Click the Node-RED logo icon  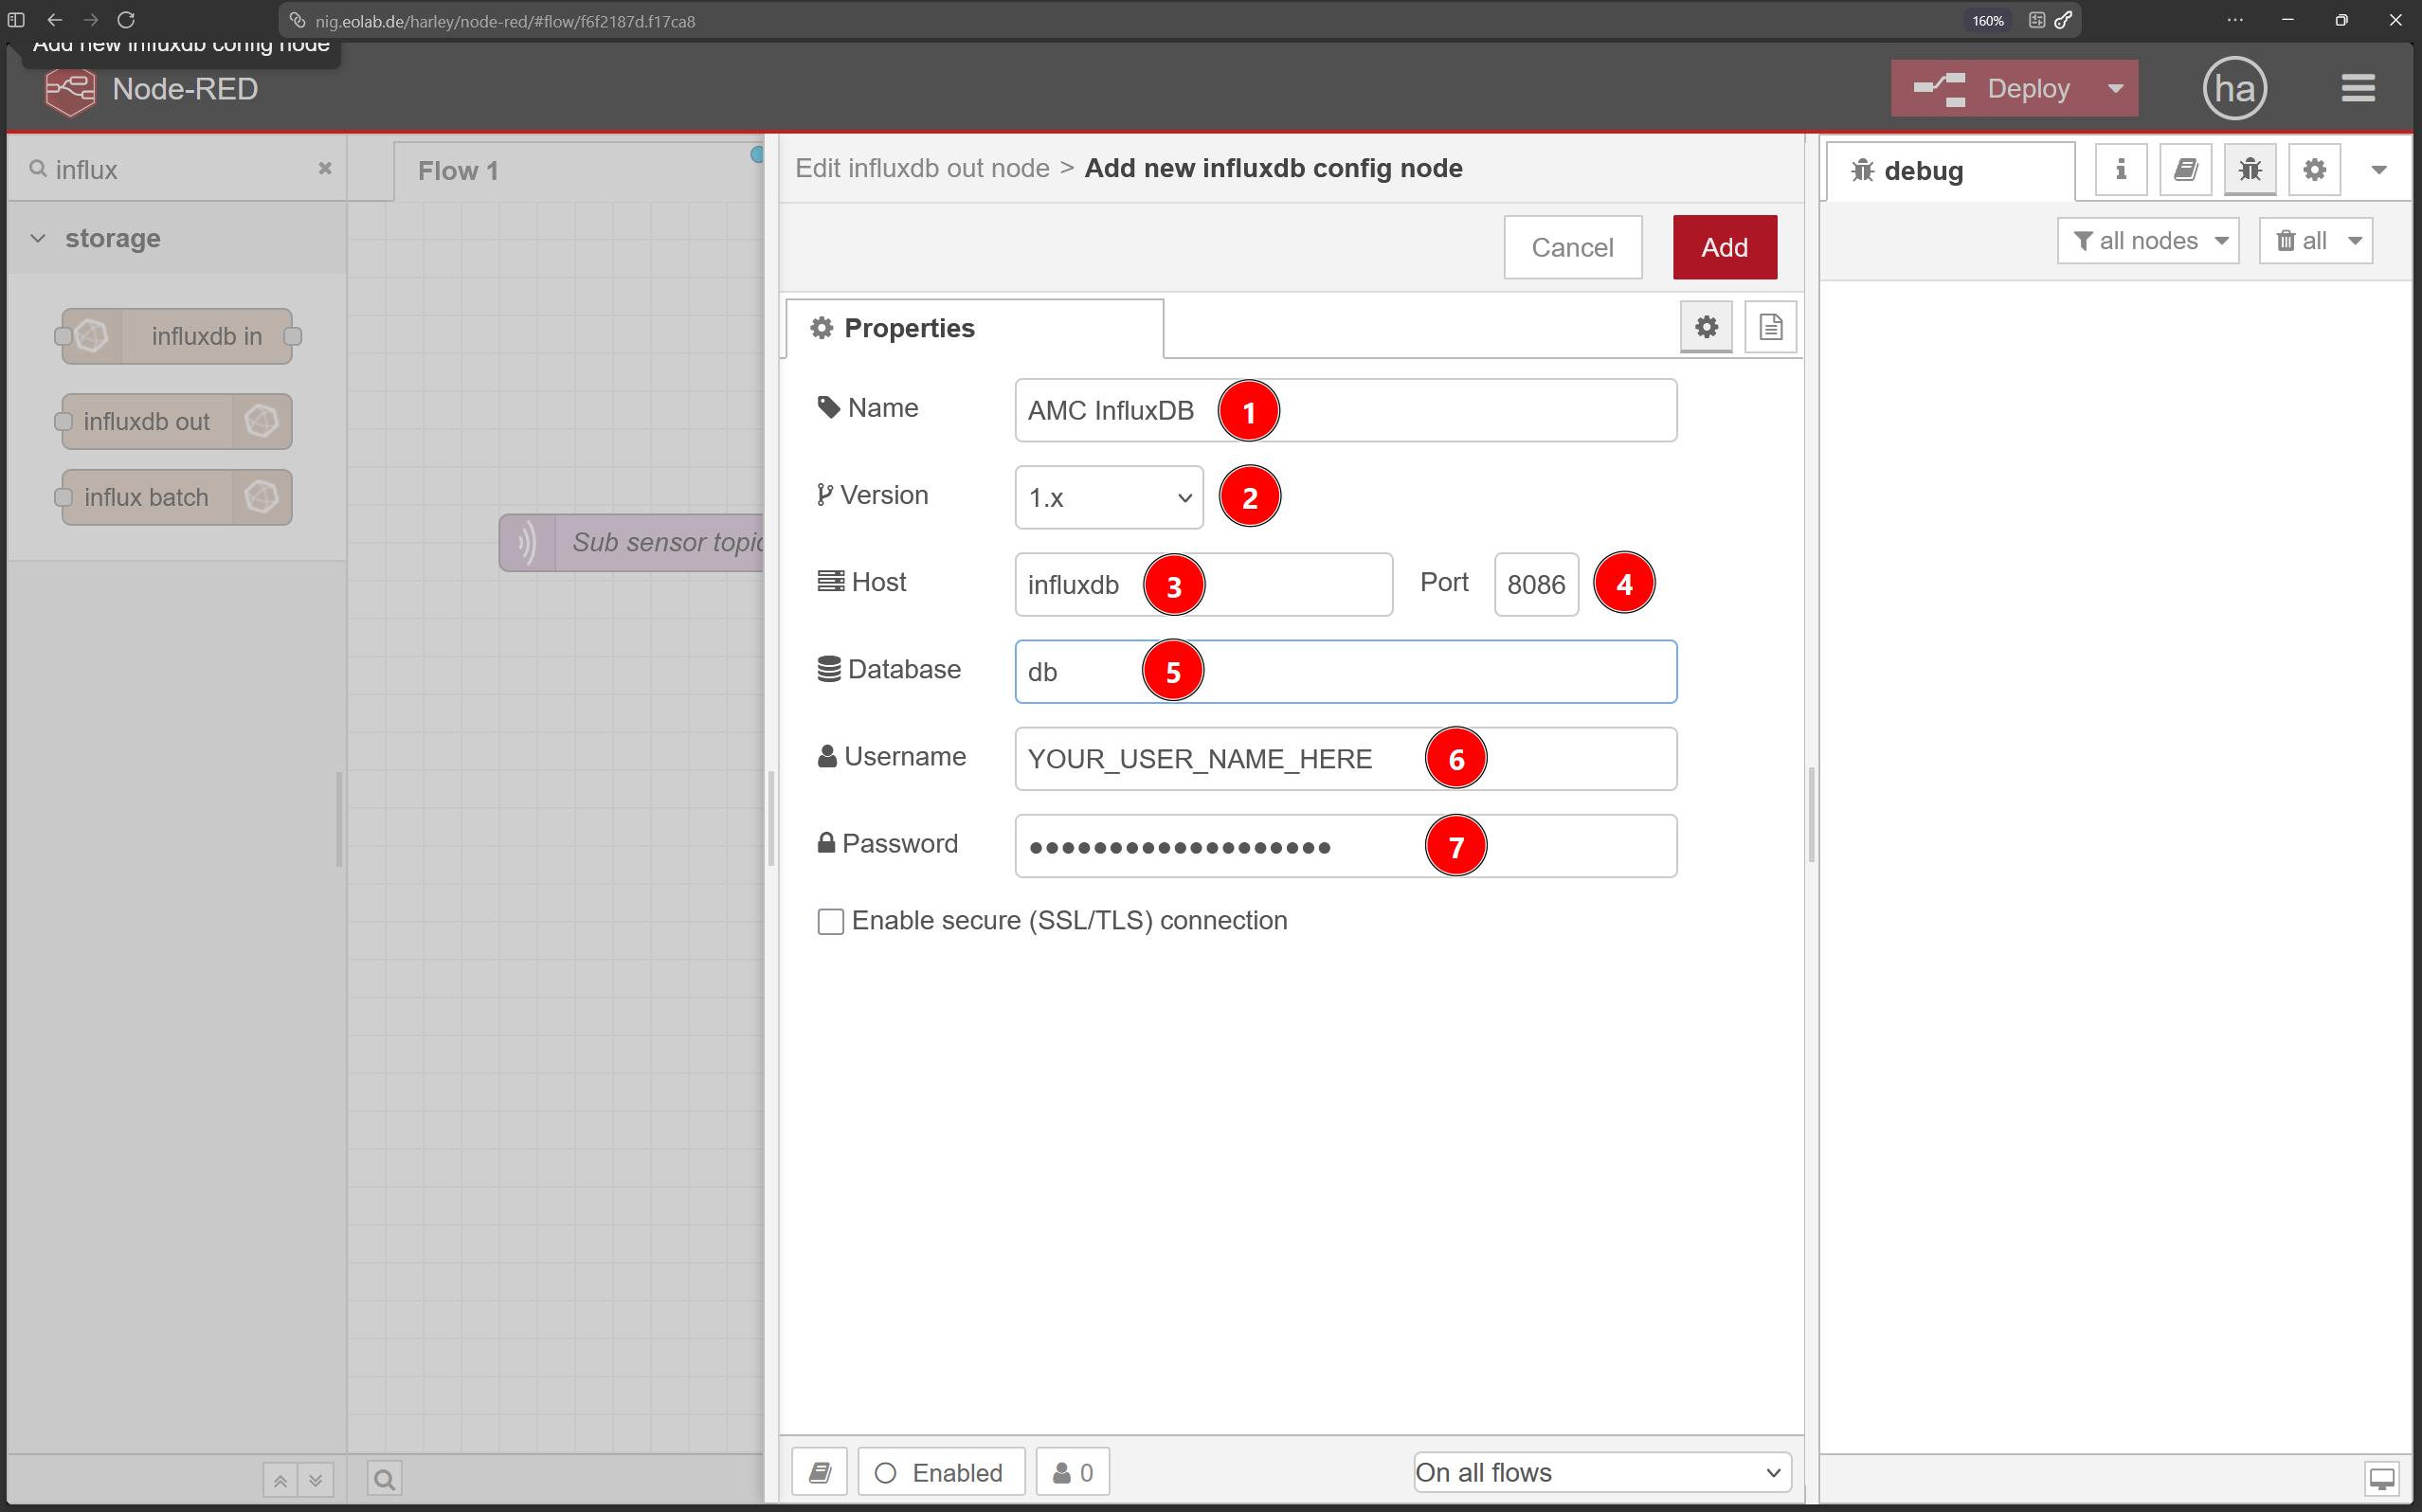click(71, 90)
